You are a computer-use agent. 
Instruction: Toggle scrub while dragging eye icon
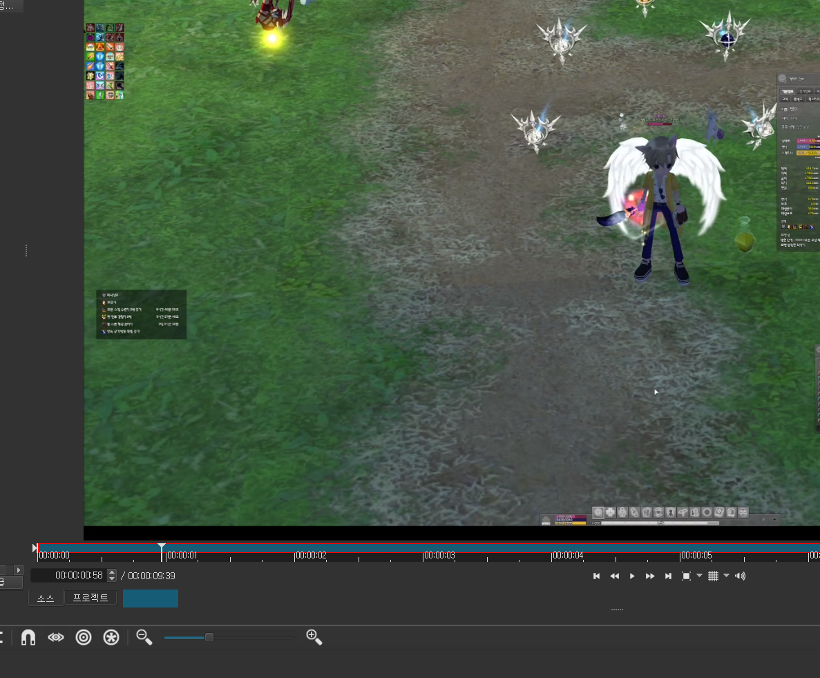click(x=56, y=637)
